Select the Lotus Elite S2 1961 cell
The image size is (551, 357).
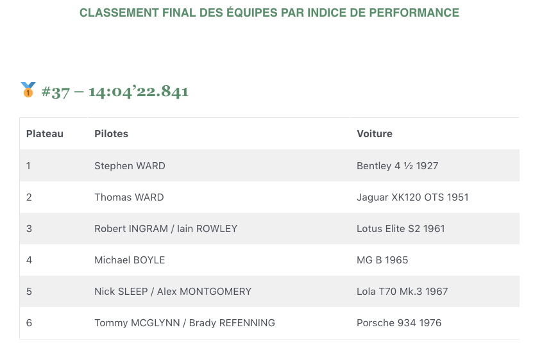(401, 229)
